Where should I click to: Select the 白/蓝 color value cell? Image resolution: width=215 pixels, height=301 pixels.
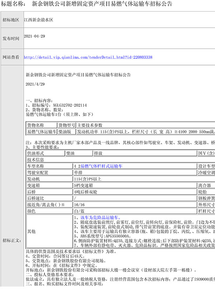135,211
